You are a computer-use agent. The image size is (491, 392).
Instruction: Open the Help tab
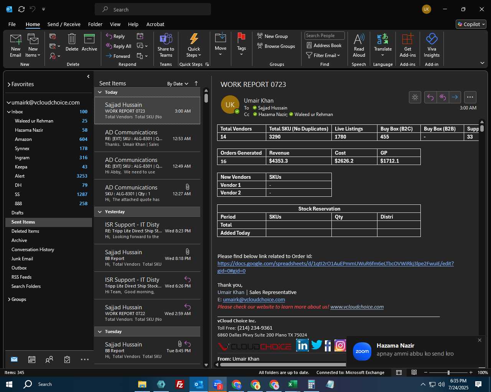tap(133, 24)
